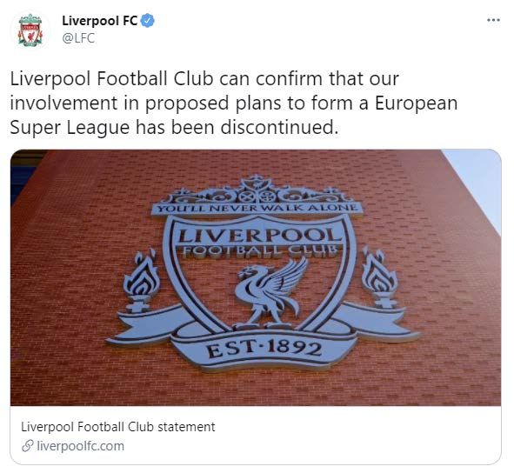The height and width of the screenshot is (473, 514).
Task: Click the FOOTBALL CLUB lettering on the crest
Action: 259,251
